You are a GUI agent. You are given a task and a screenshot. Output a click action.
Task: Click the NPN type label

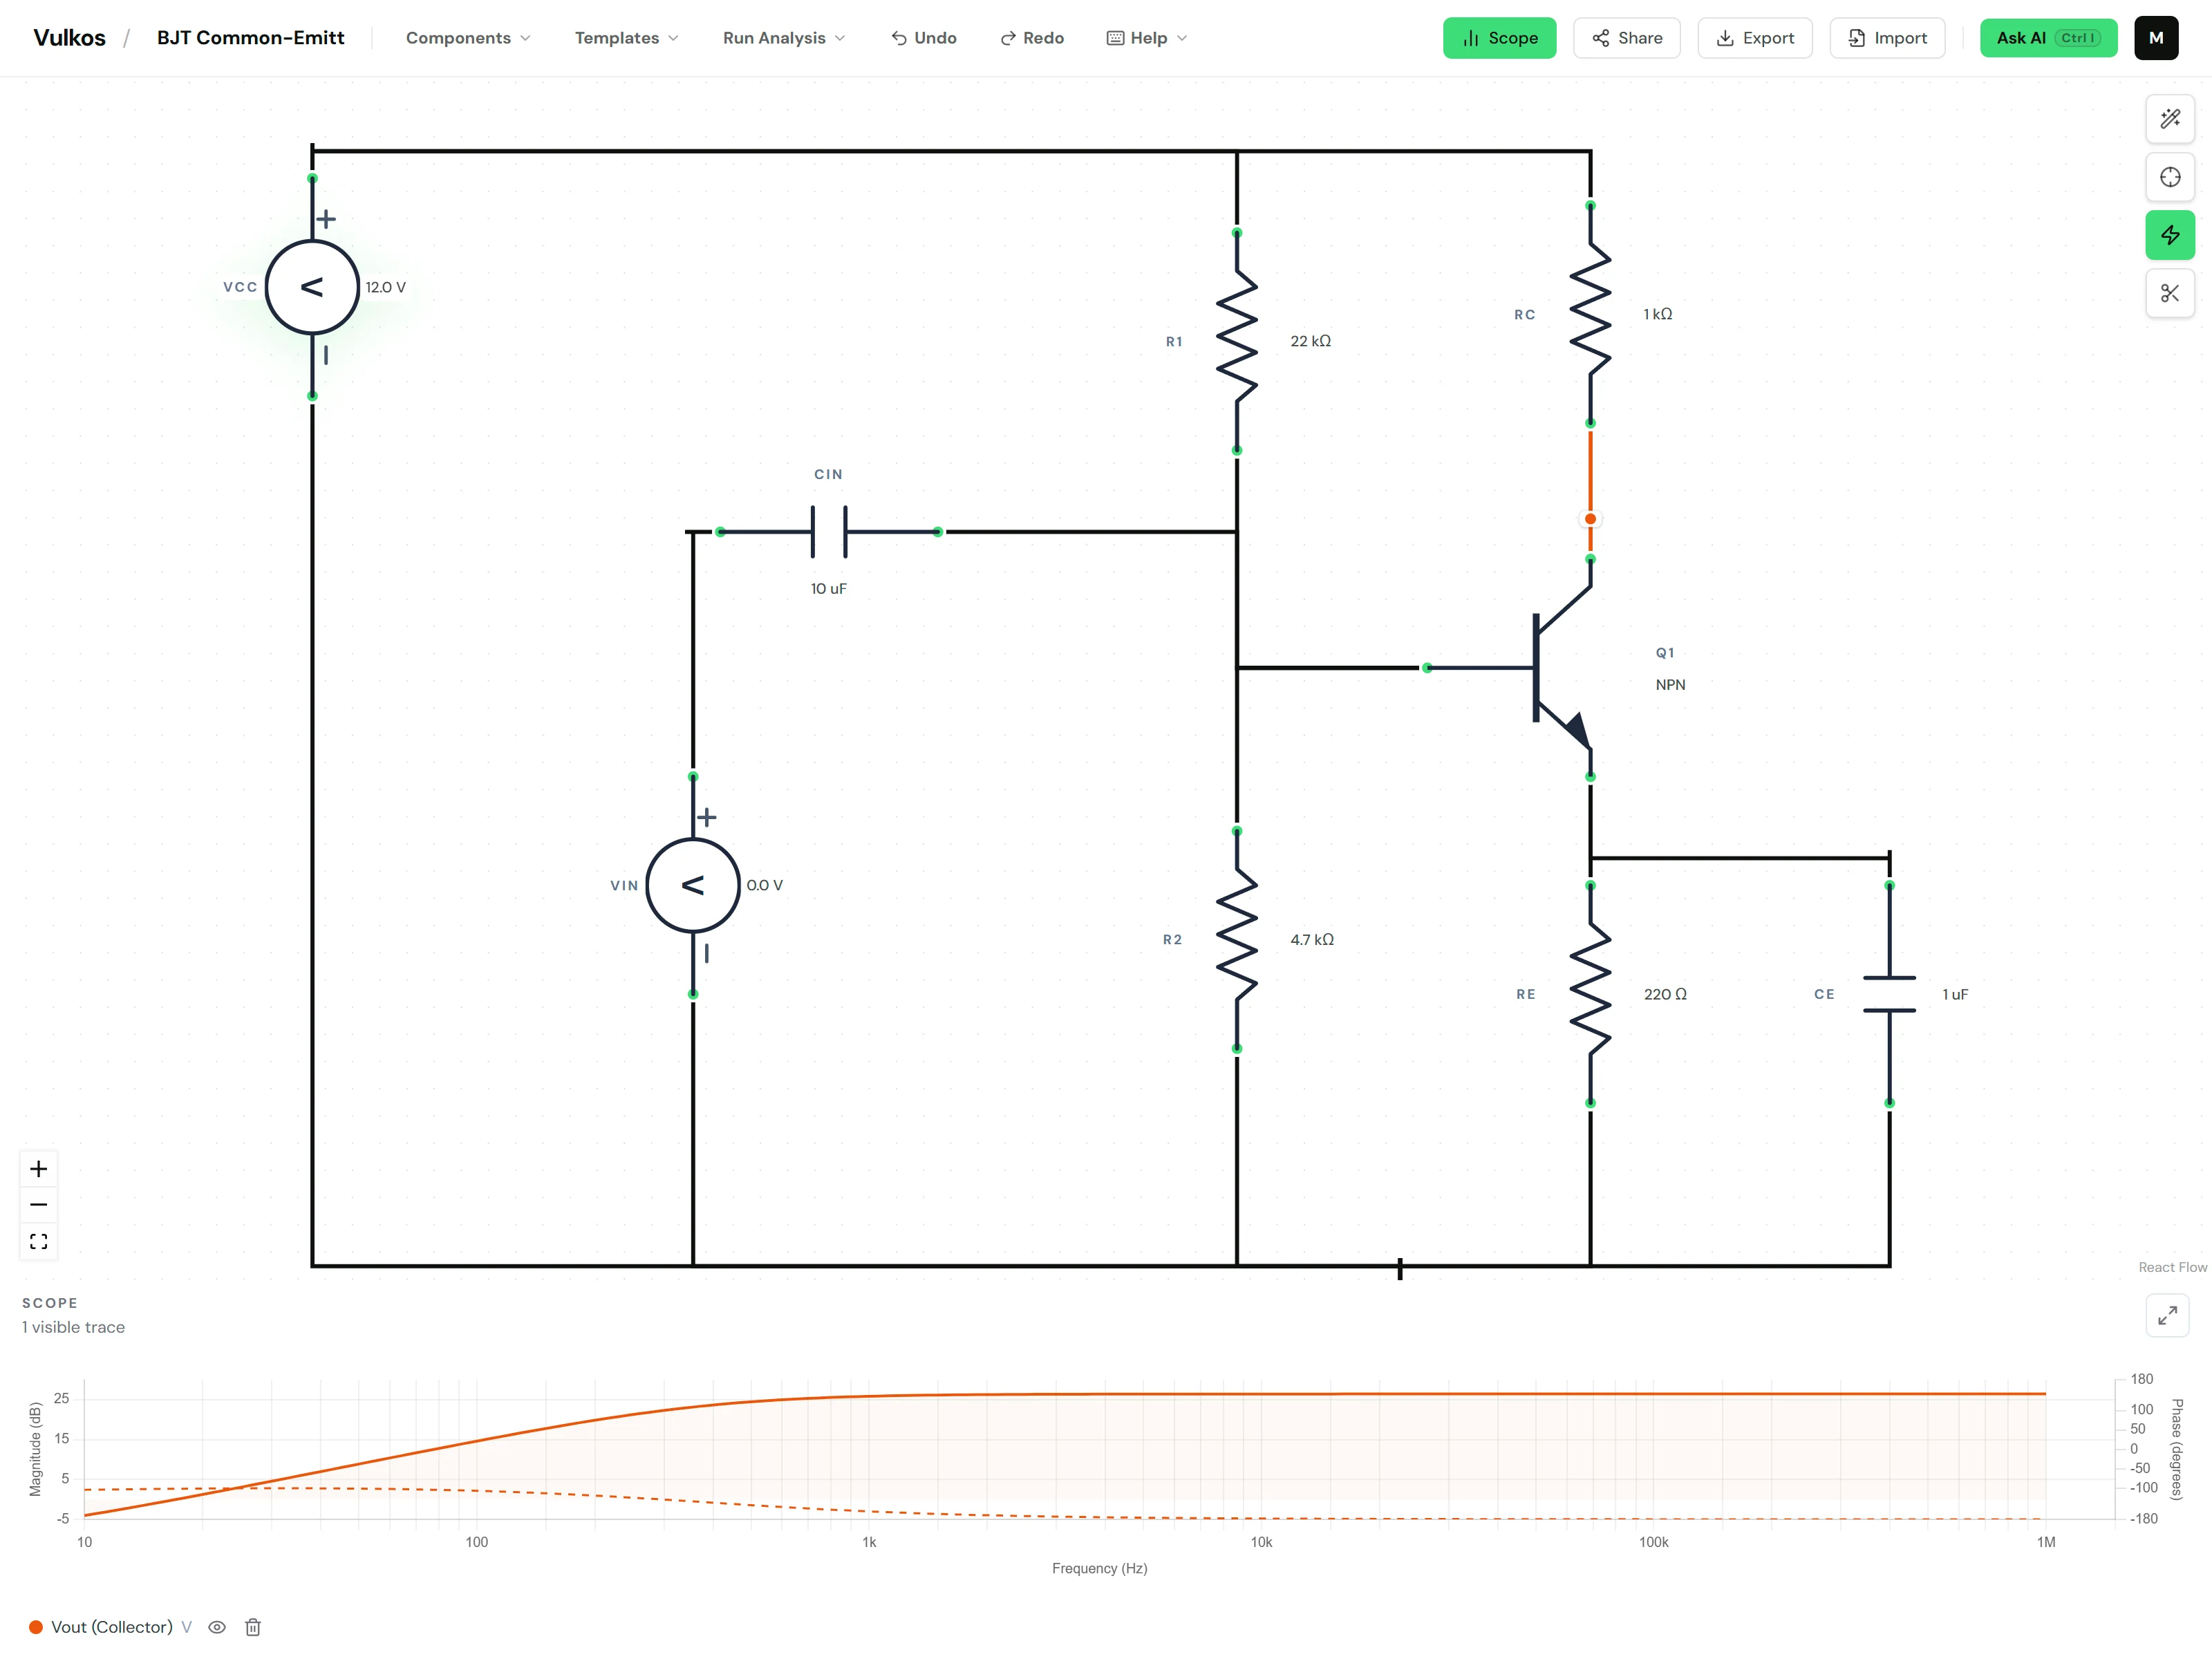coord(1670,685)
